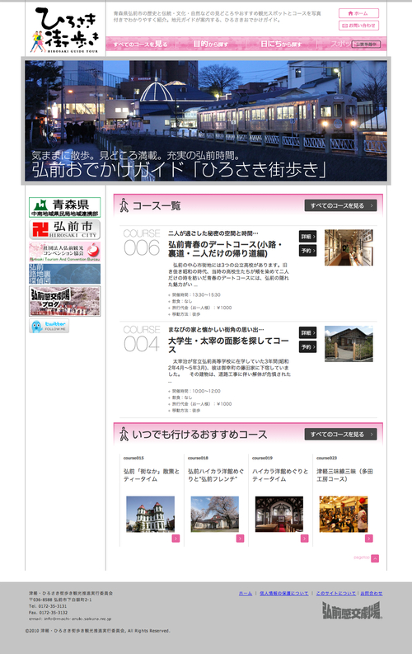
Task: Open the お問い合わせ contact button
Action: pos(358,26)
